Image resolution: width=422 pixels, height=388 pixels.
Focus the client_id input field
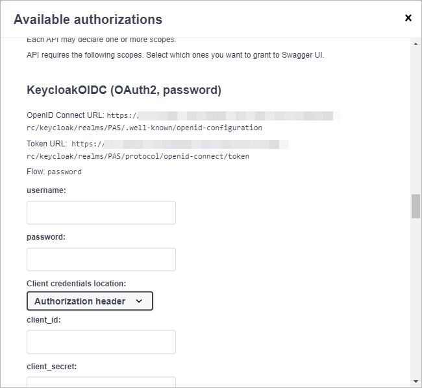point(101,342)
